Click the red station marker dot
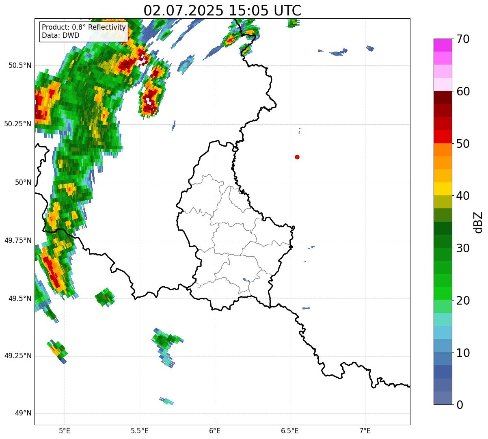 coord(297,157)
